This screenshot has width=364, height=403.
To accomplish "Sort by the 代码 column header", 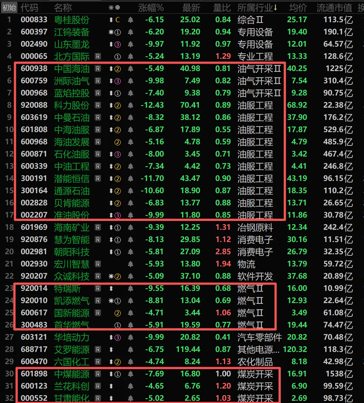I will point(30,8).
